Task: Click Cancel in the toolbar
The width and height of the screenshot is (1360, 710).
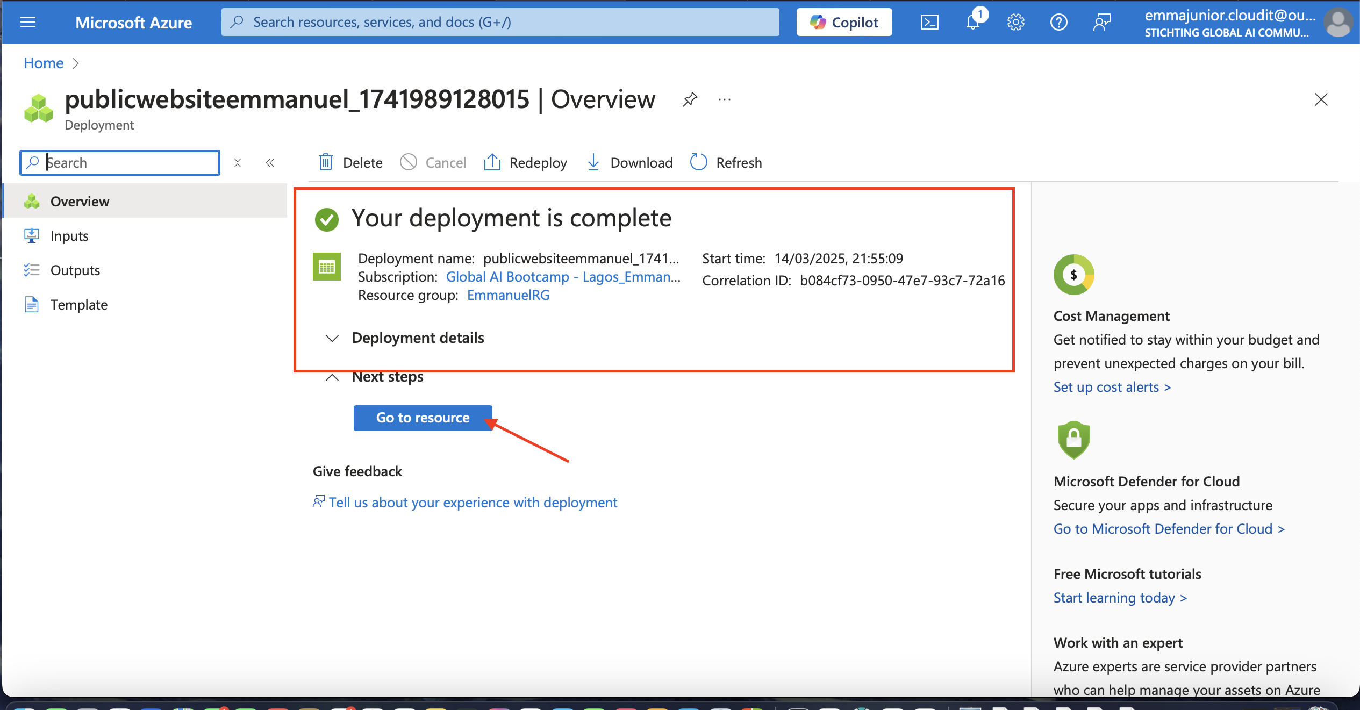Action: coord(433,162)
